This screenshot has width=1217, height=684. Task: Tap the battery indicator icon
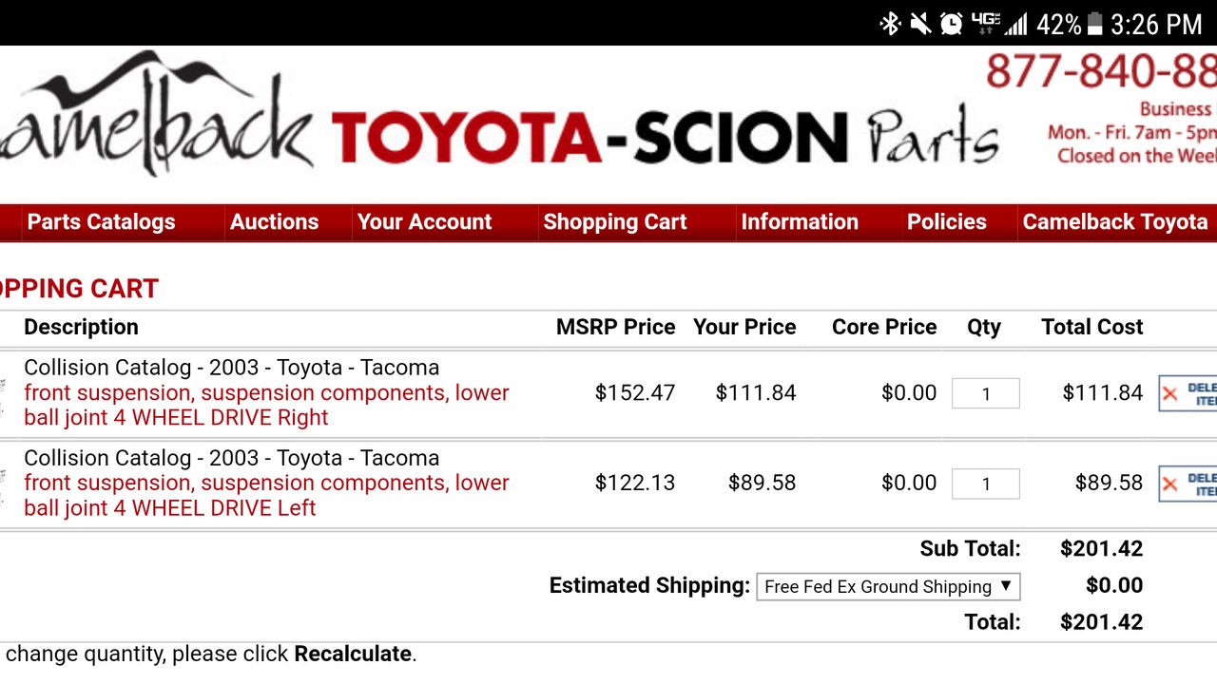point(1093,24)
